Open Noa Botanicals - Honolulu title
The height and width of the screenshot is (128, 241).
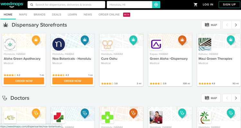[72, 59]
